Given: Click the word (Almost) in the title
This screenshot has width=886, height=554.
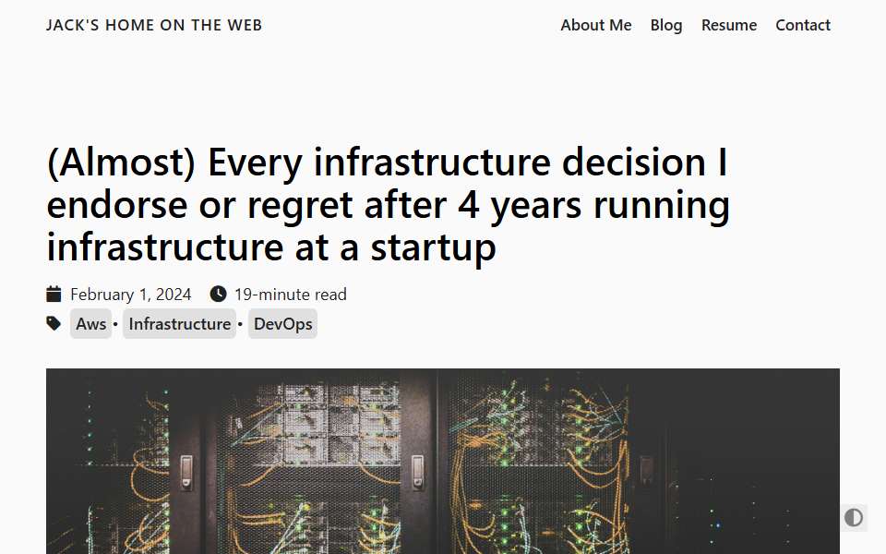Looking at the screenshot, I should pyautogui.click(x=121, y=163).
